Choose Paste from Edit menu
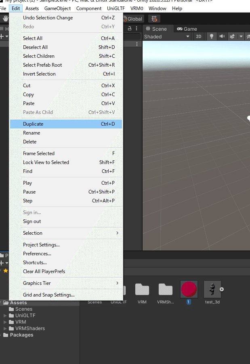Viewport: 250px width, 364px height. point(66,103)
